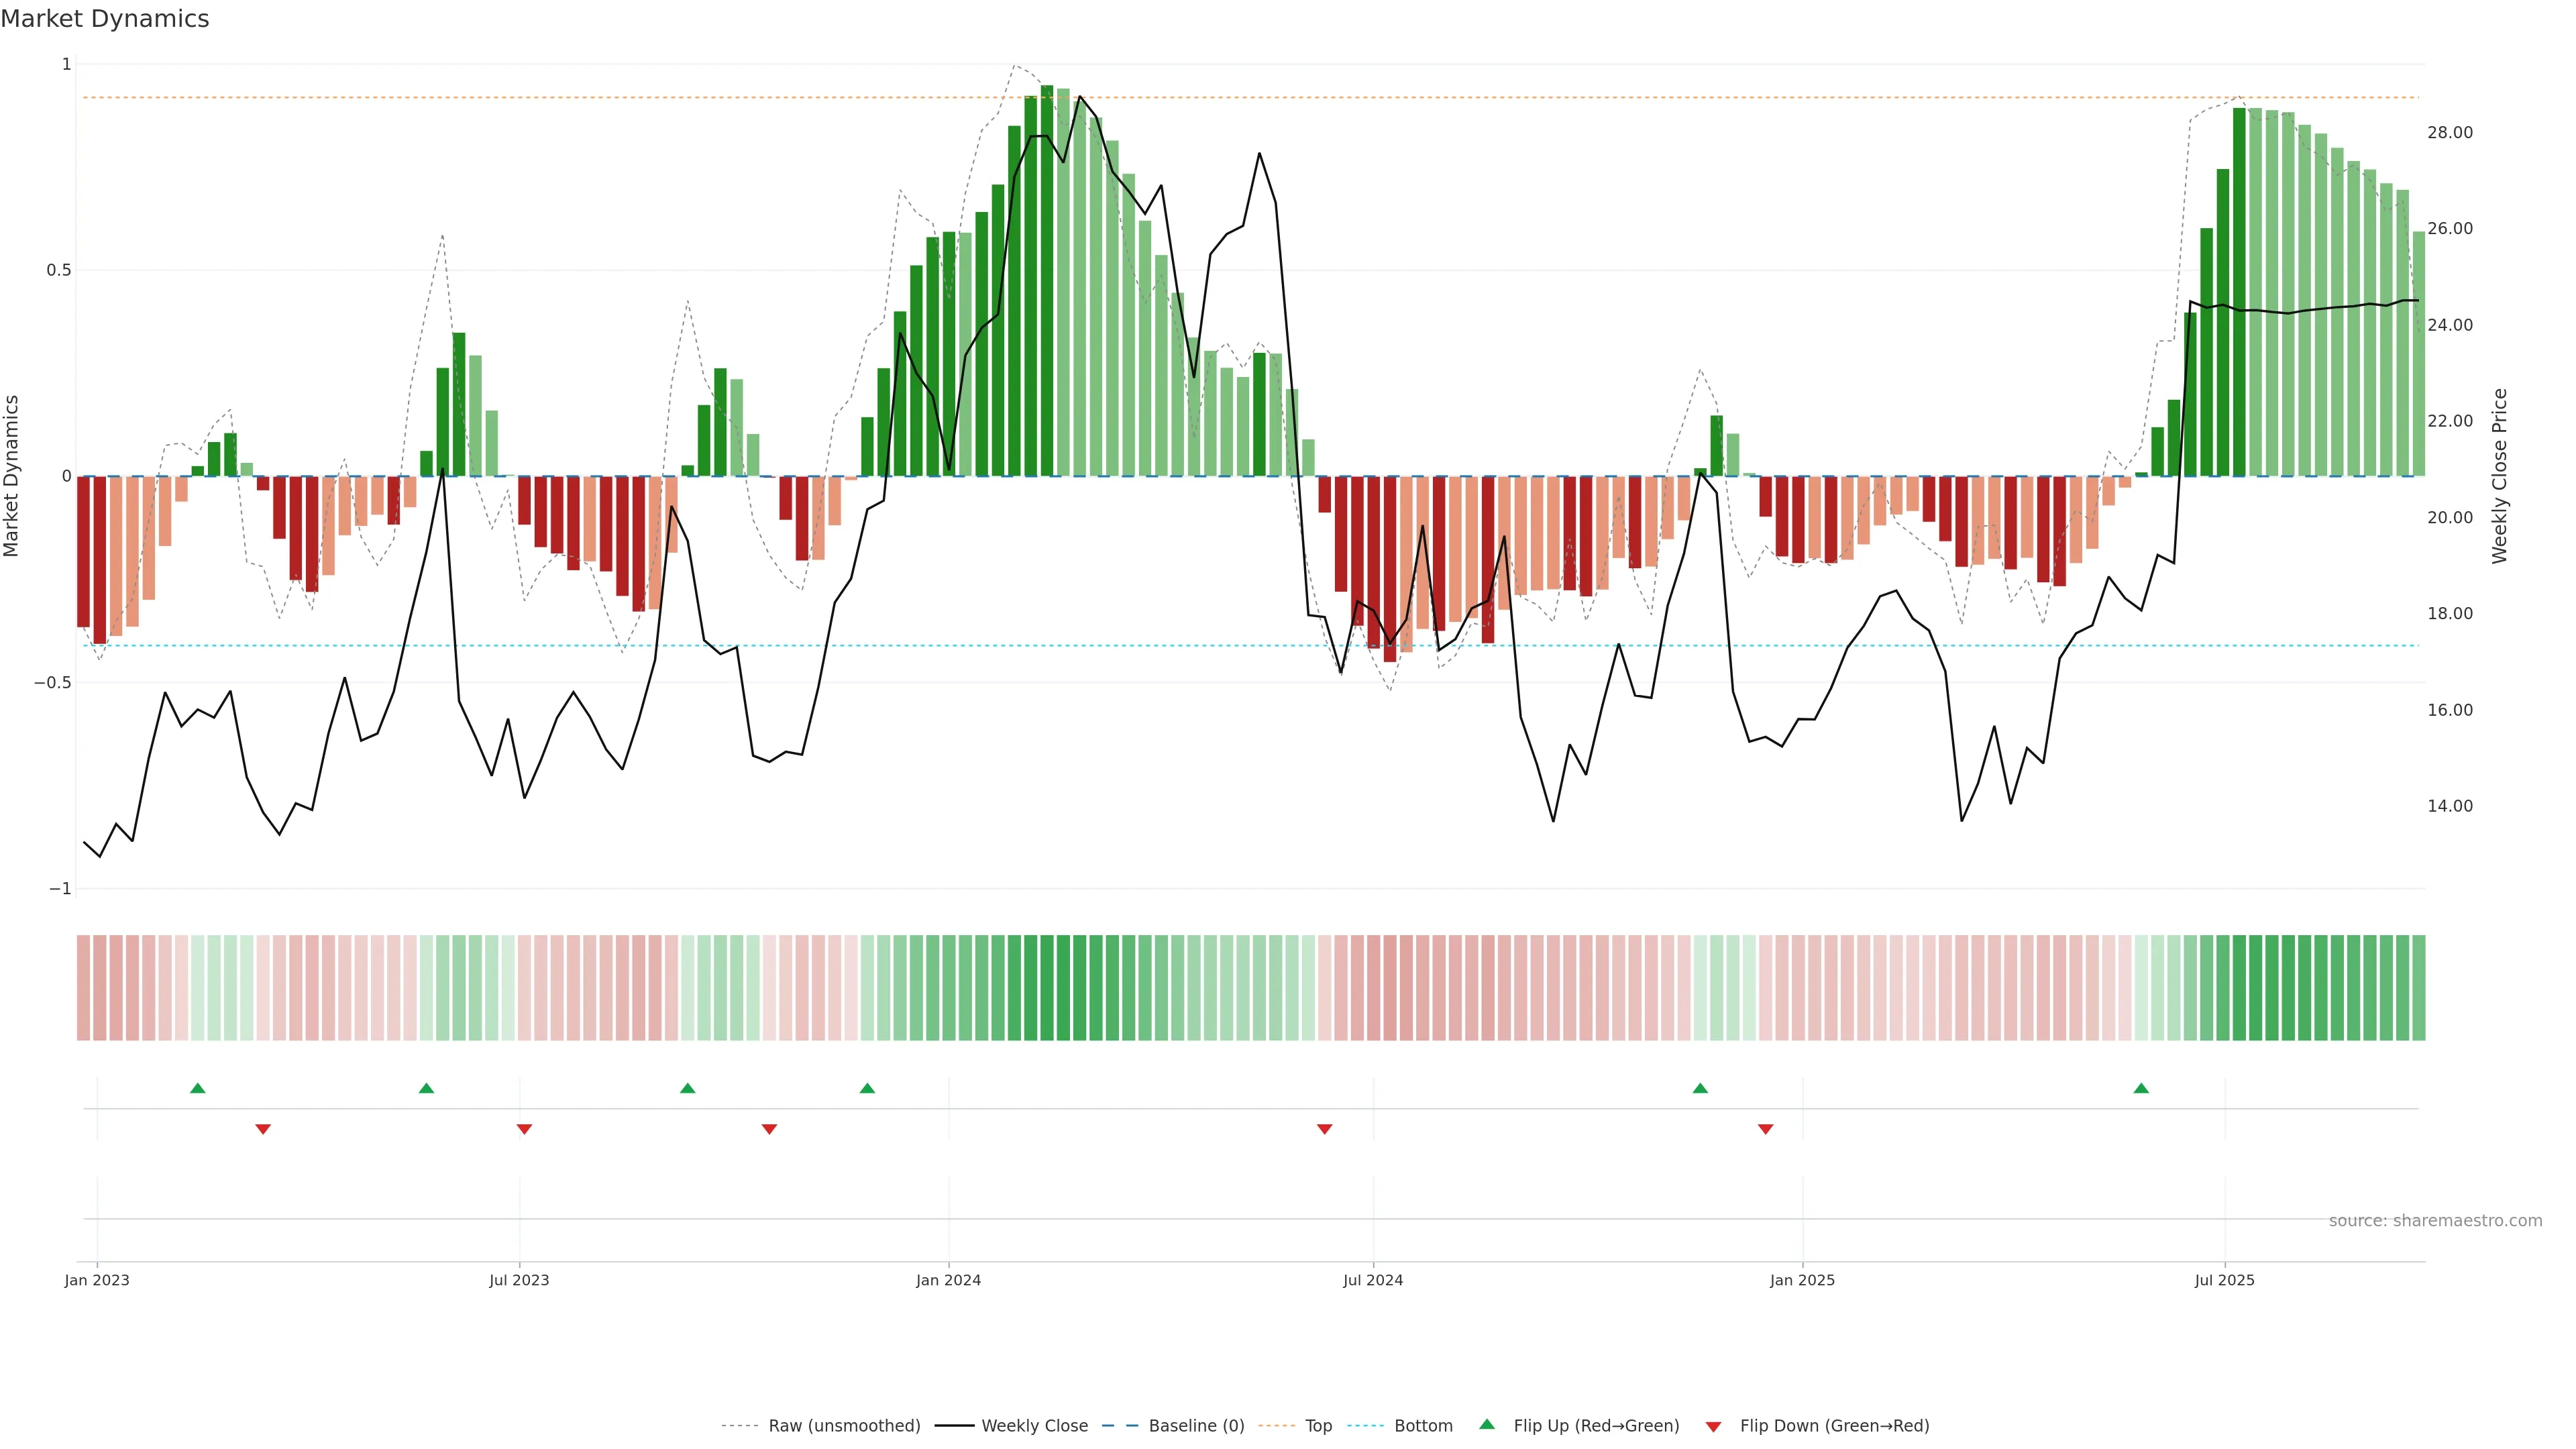Click the Flip Down triangle just before Jul 2024
This screenshot has width=2576, height=1449.
pos(1324,1129)
